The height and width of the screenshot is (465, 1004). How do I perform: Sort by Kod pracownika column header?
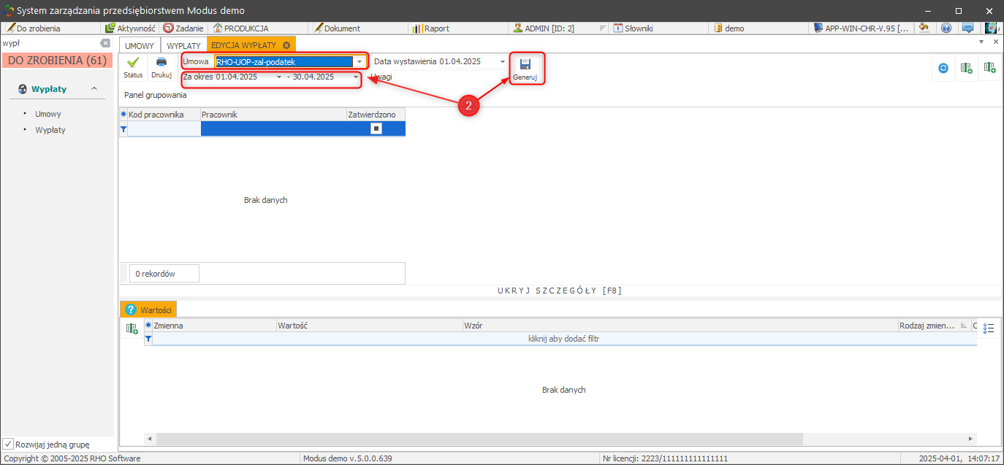click(164, 115)
